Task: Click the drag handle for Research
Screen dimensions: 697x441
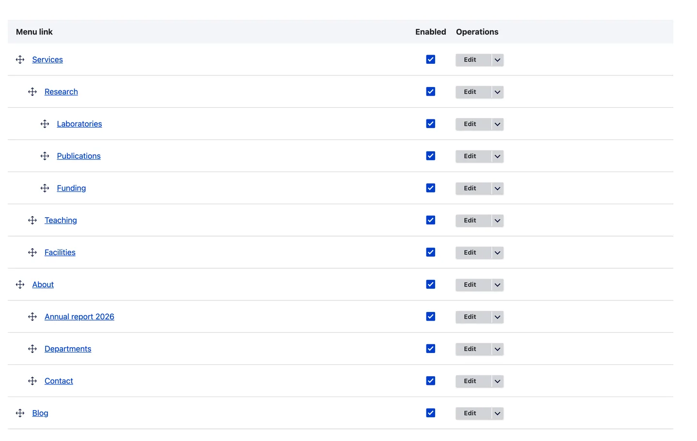Action: (32, 92)
